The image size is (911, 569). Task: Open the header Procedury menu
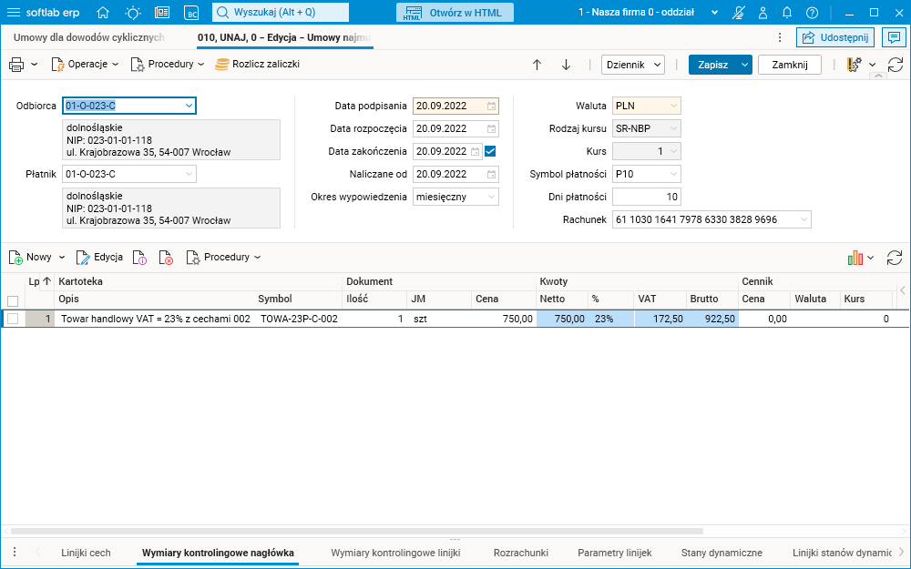(168, 65)
